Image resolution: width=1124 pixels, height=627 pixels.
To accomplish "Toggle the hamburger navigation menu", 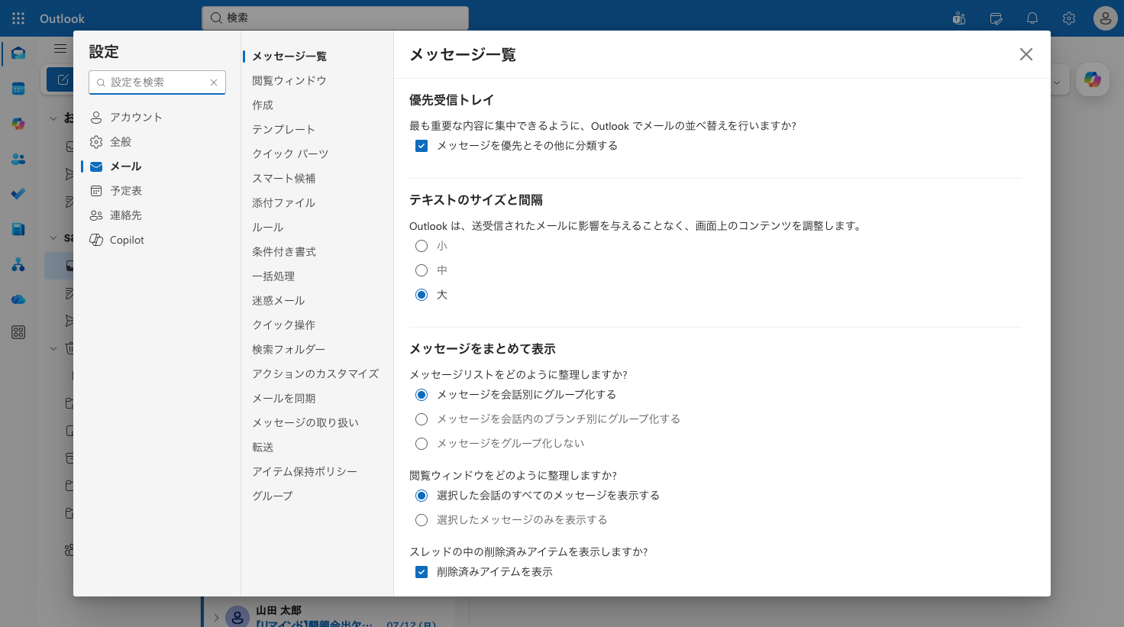I will [x=60, y=49].
